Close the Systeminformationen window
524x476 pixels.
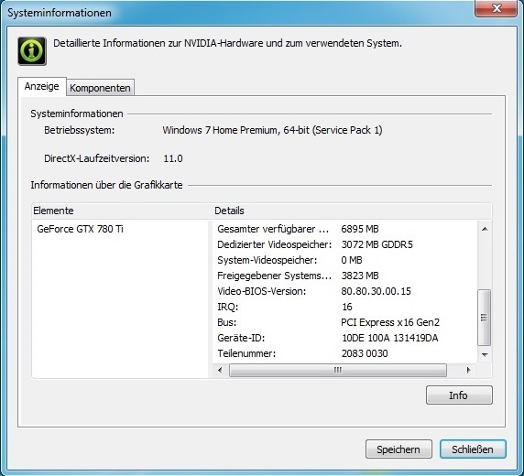496,7
